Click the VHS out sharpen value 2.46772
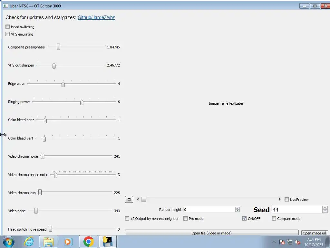Viewport: 330px width, 248px height. [x=113, y=65]
